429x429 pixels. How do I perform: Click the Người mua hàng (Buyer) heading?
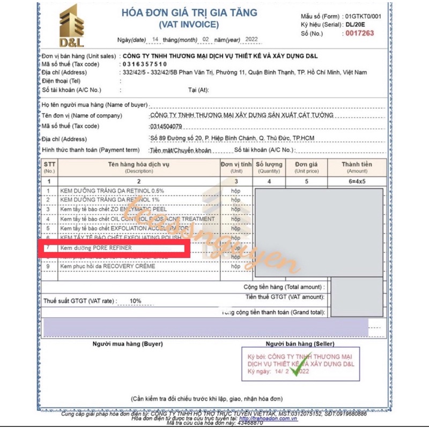coord(128,344)
